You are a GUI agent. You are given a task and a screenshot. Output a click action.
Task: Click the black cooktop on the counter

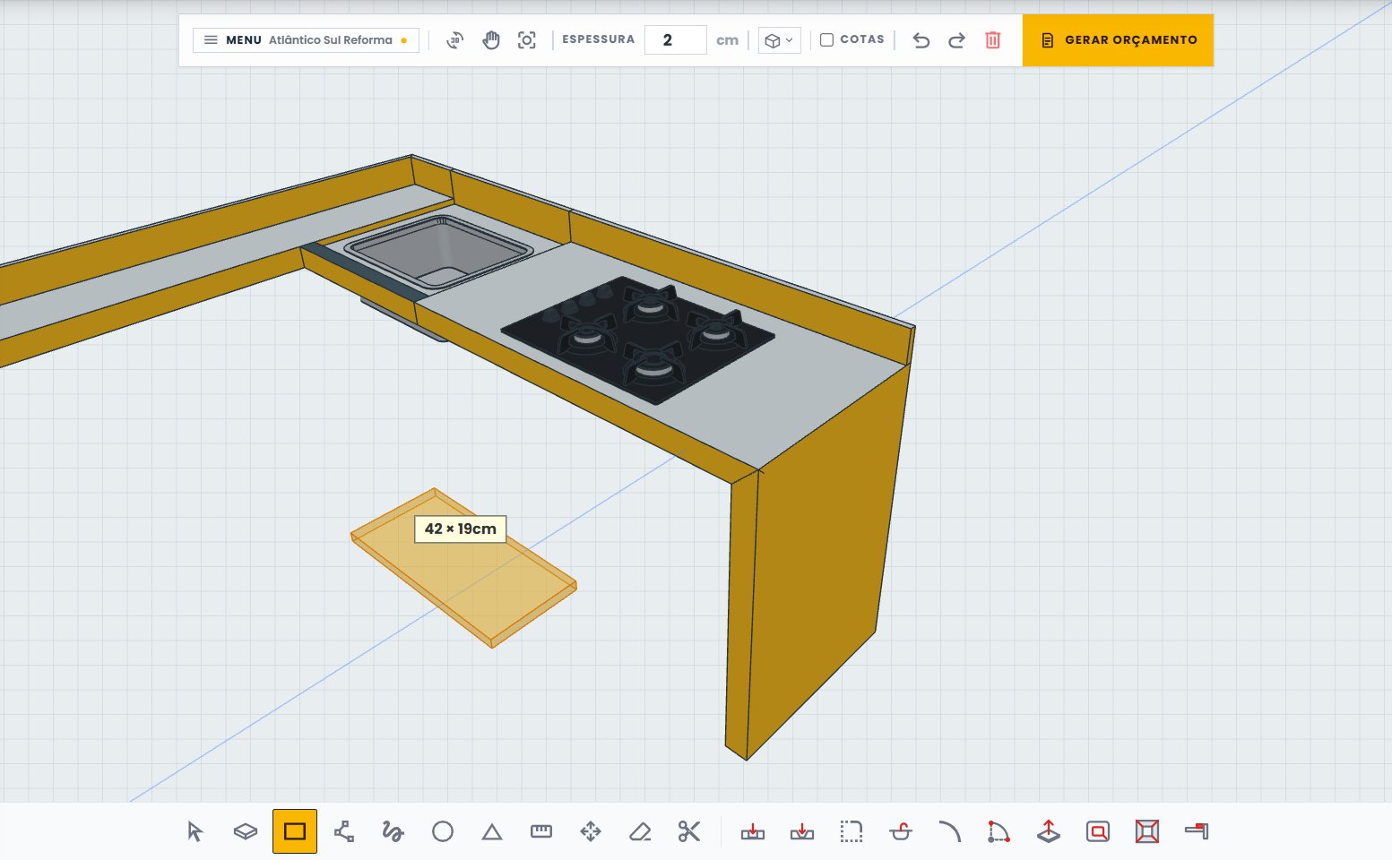tap(637, 339)
